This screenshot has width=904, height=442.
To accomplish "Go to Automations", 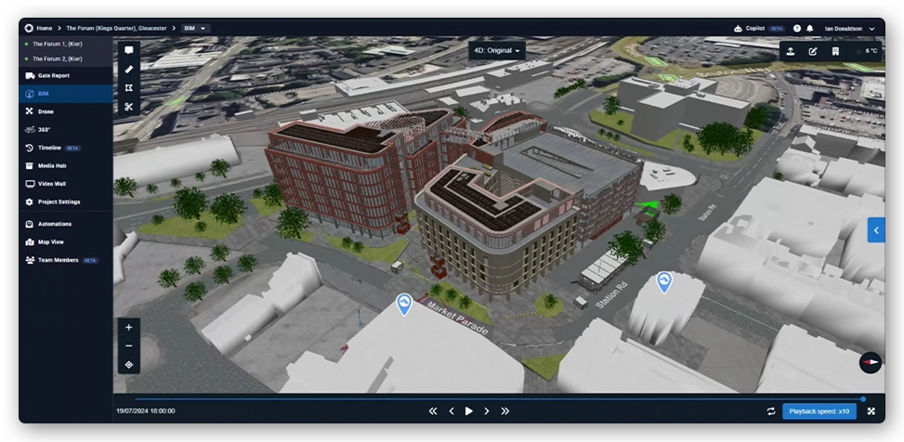I will click(x=66, y=224).
